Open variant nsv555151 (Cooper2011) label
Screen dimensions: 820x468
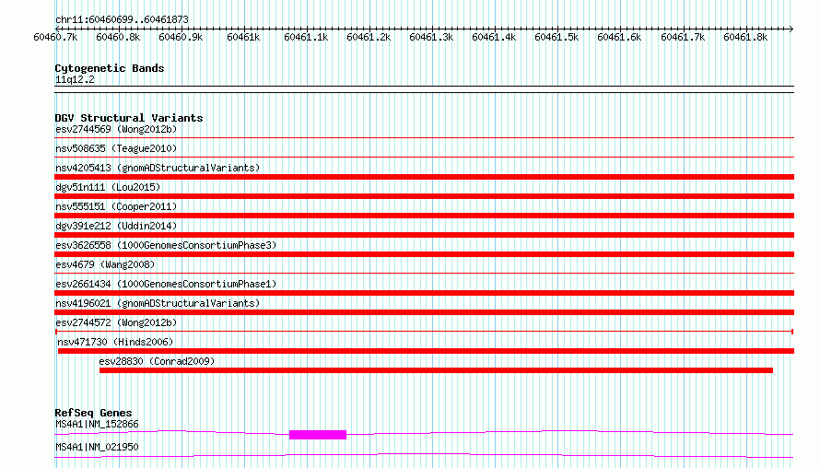pos(116,206)
